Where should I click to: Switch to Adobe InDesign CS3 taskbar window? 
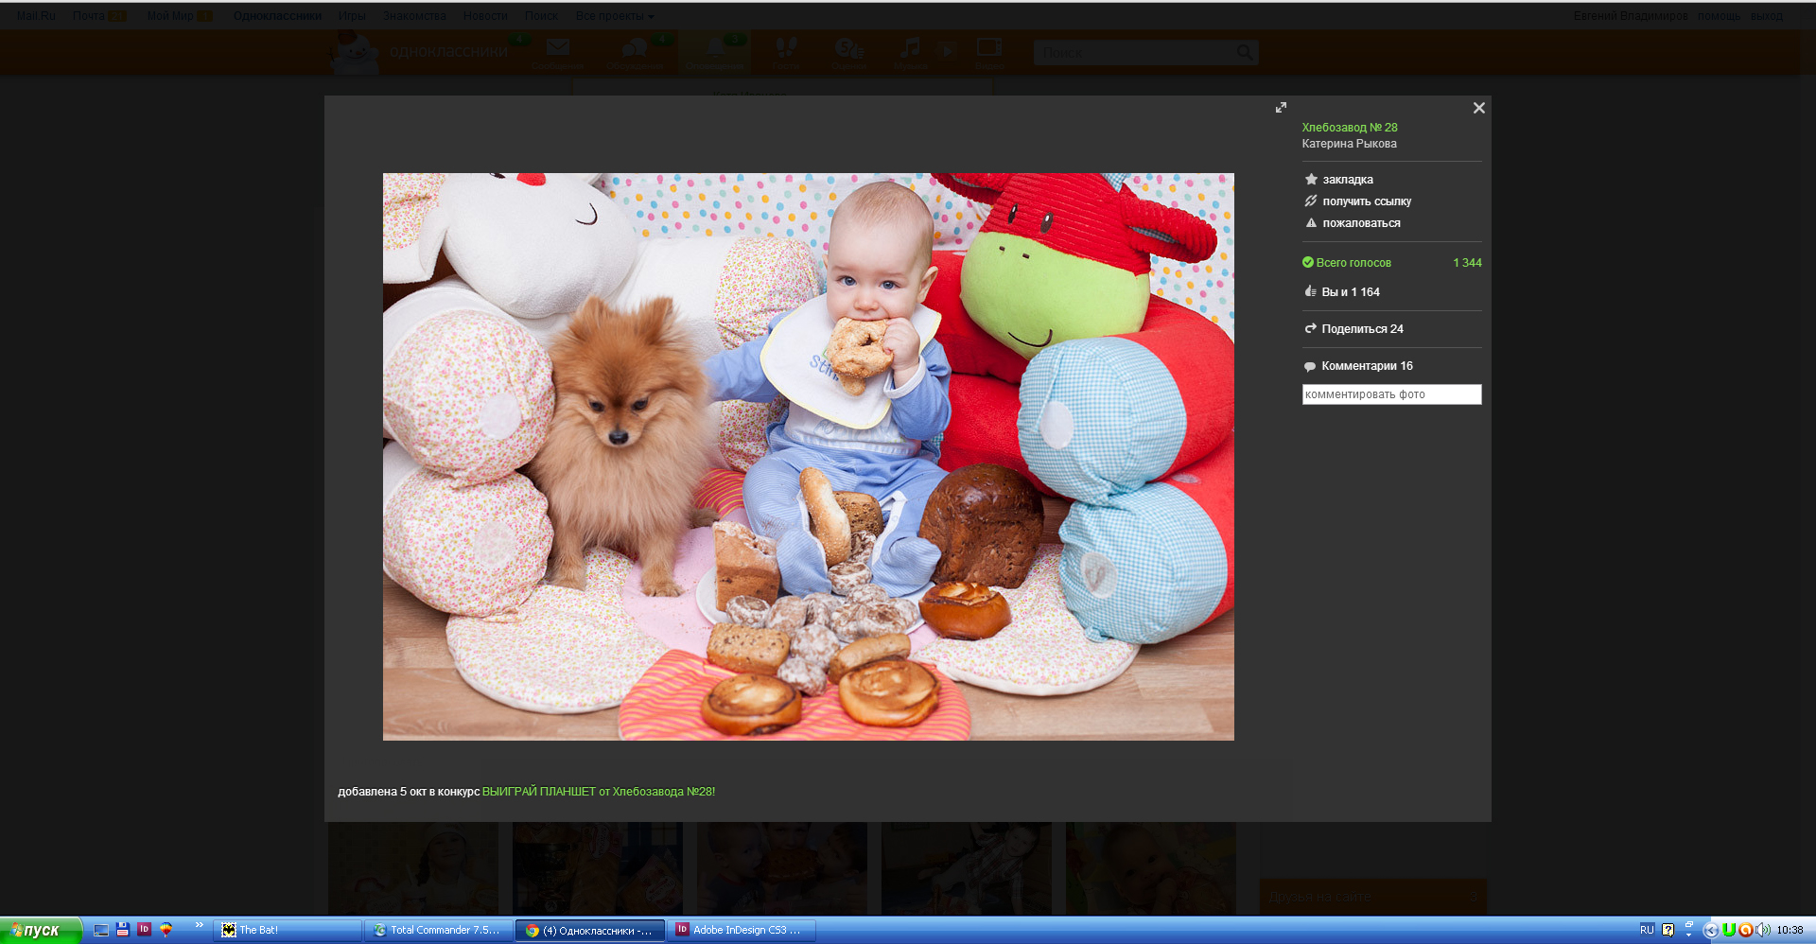tap(742, 930)
